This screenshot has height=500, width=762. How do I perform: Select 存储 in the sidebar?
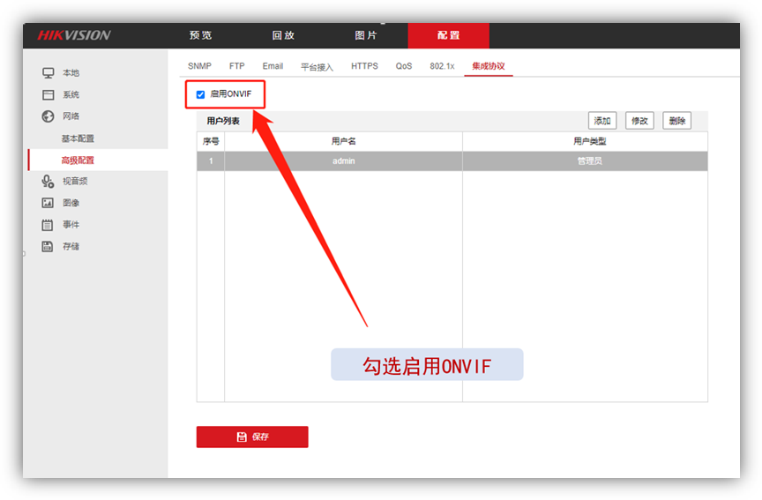pyautogui.click(x=71, y=246)
